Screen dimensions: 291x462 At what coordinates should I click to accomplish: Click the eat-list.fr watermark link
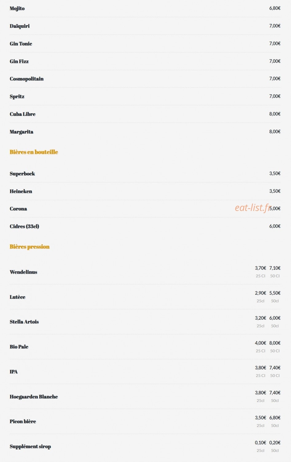[x=253, y=208]
